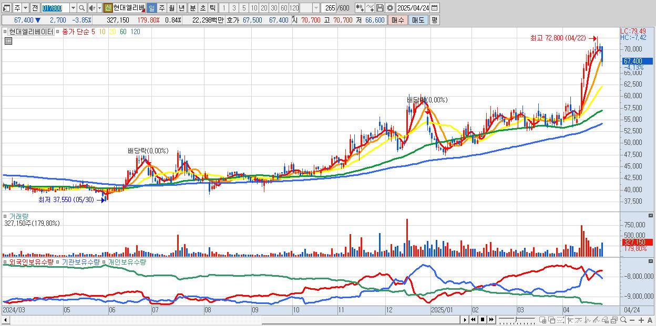Click the 평 button next to 매도
The height and width of the screenshot is (326, 656).
pyautogui.click(x=434, y=20)
